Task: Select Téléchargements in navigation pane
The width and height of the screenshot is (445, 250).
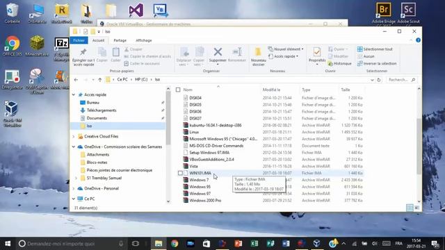Action: (x=102, y=110)
